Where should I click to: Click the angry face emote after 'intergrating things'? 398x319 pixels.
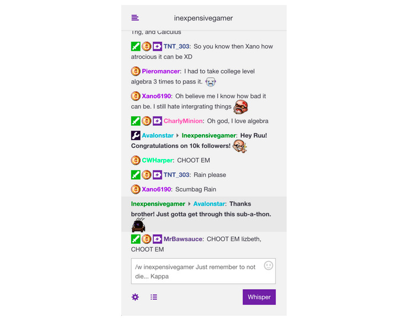pyautogui.click(x=240, y=107)
